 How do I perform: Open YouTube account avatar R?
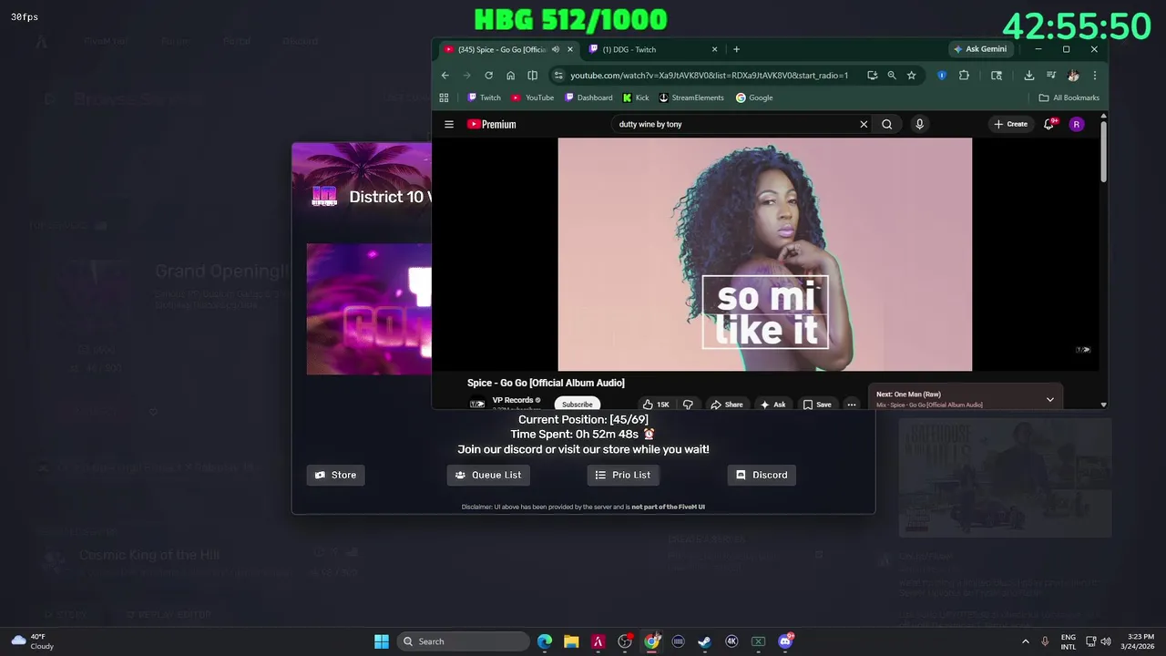1077,124
